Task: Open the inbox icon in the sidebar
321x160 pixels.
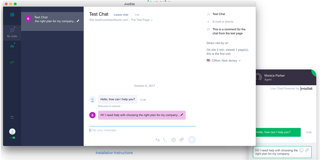Action: pyautogui.click(x=12, y=15)
